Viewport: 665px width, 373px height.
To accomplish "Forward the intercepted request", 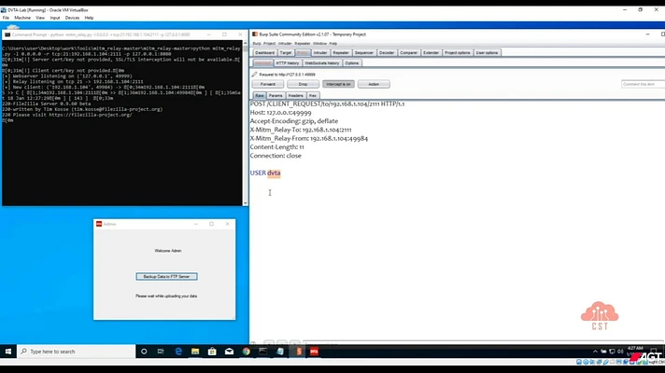I will click(x=268, y=84).
